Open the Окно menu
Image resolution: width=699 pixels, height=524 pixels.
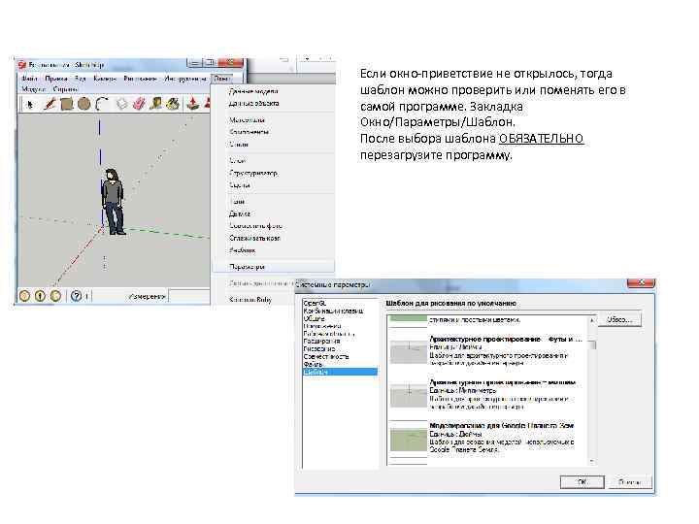(221, 79)
